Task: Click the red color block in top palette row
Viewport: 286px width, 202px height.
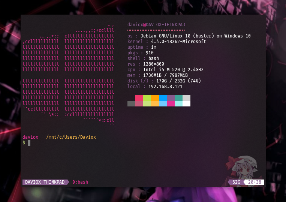Action: (139, 98)
